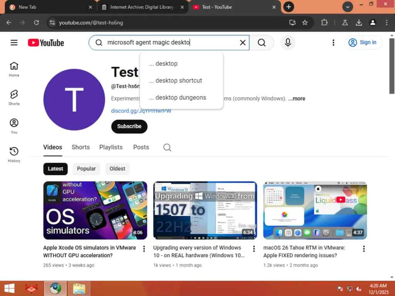Viewport: 395px width, 296px height.
Task: Switch to the Playlists tab
Action: click(111, 147)
